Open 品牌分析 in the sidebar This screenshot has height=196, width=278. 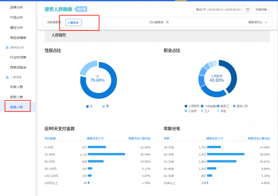point(16,7)
